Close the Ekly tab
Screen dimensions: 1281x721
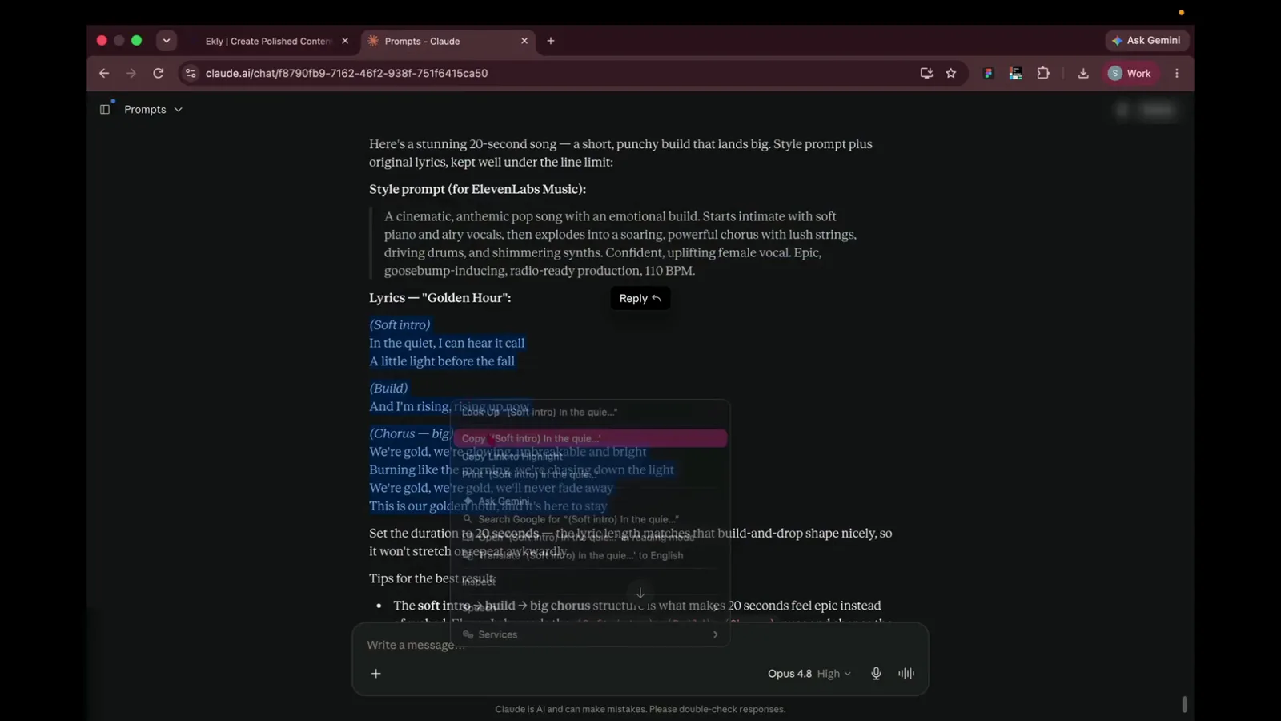click(x=345, y=41)
